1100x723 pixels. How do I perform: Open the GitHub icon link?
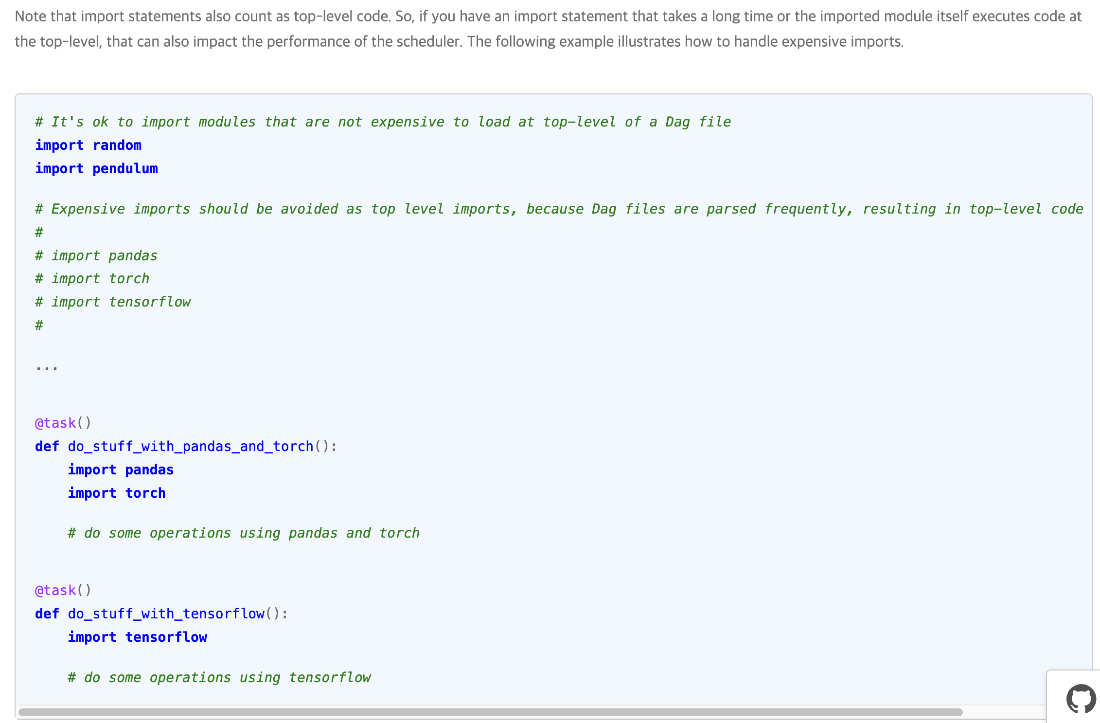(x=1081, y=699)
